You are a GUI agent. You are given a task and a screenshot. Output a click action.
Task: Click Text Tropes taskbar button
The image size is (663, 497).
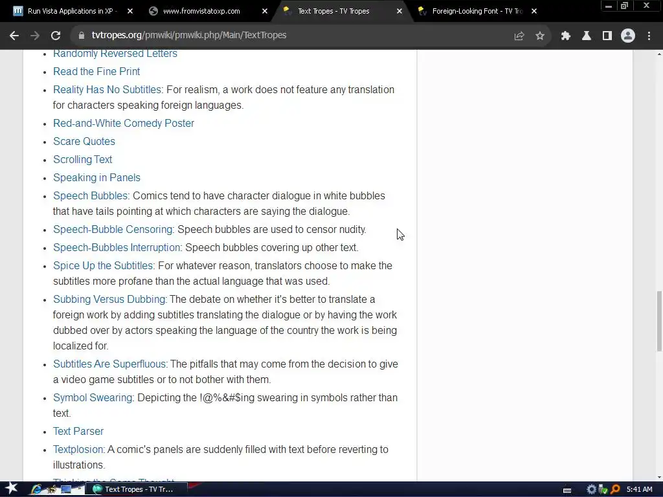pyautogui.click(x=135, y=489)
